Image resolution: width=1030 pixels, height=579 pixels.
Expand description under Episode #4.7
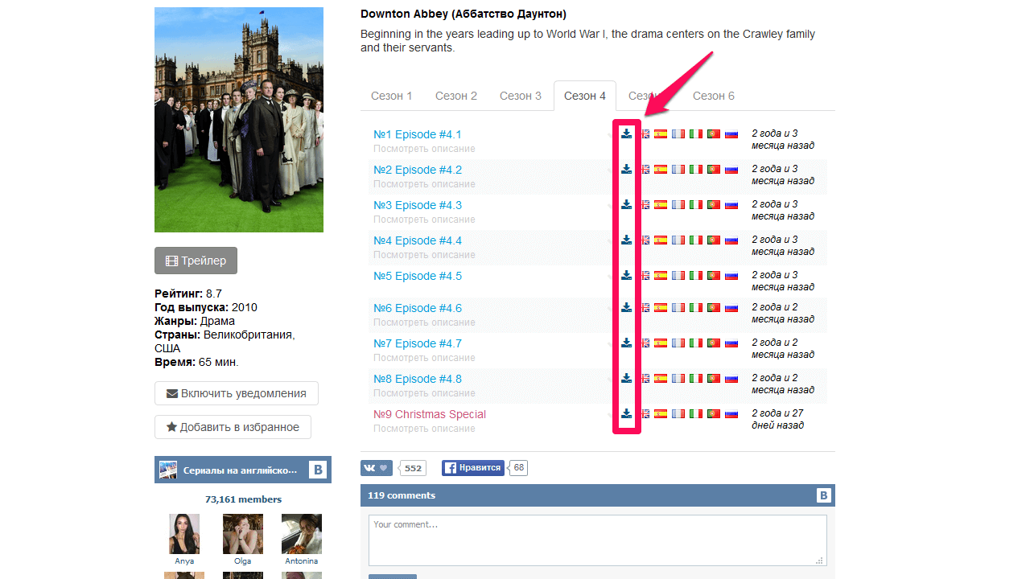424,358
